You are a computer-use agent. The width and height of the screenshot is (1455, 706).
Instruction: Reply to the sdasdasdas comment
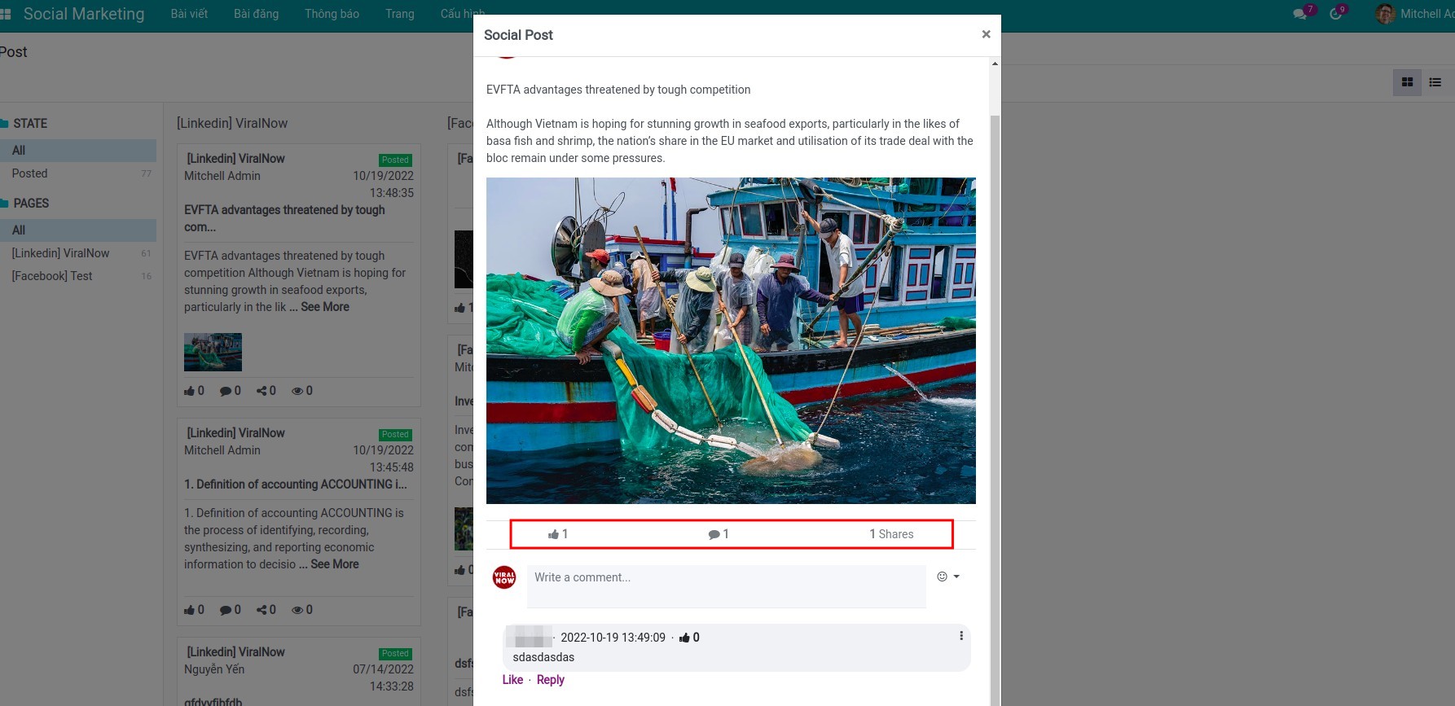[x=551, y=680]
